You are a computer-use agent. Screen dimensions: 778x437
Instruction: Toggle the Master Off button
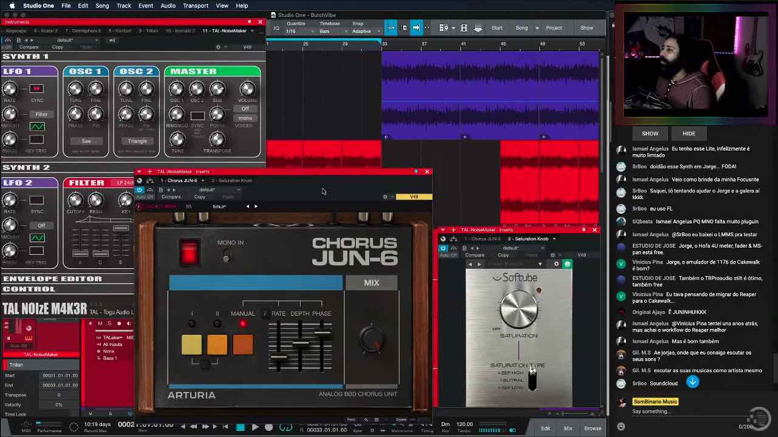[x=245, y=109]
